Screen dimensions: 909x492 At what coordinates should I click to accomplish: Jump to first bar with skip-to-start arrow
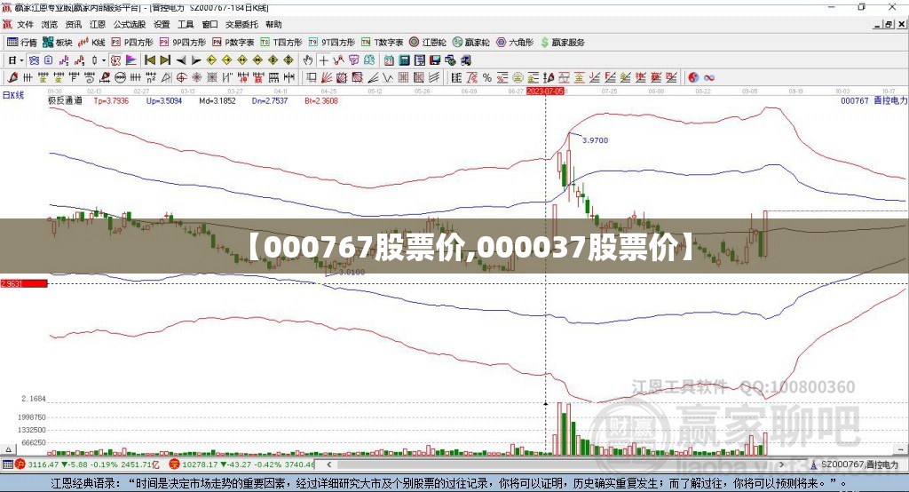pyautogui.click(x=149, y=60)
